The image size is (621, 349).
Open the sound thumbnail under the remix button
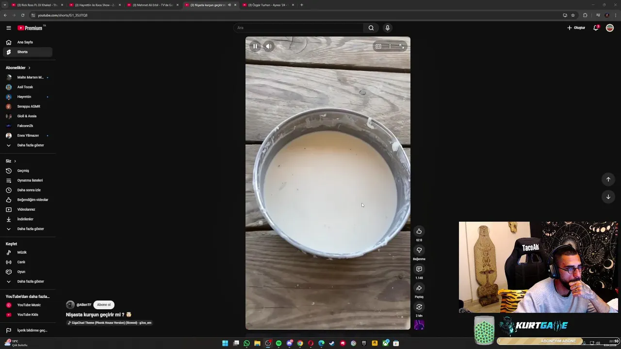pyautogui.click(x=419, y=325)
